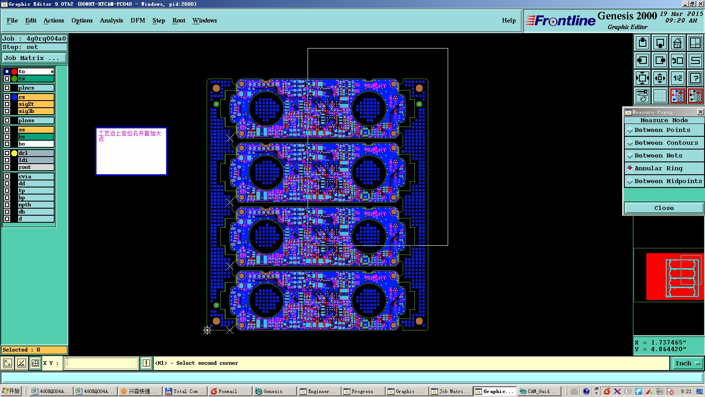Click the green color swatch of layer ts

click(14, 79)
